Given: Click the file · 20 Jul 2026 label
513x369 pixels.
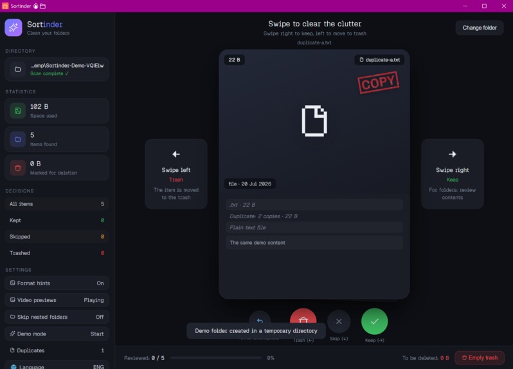Looking at the screenshot, I should click(250, 184).
